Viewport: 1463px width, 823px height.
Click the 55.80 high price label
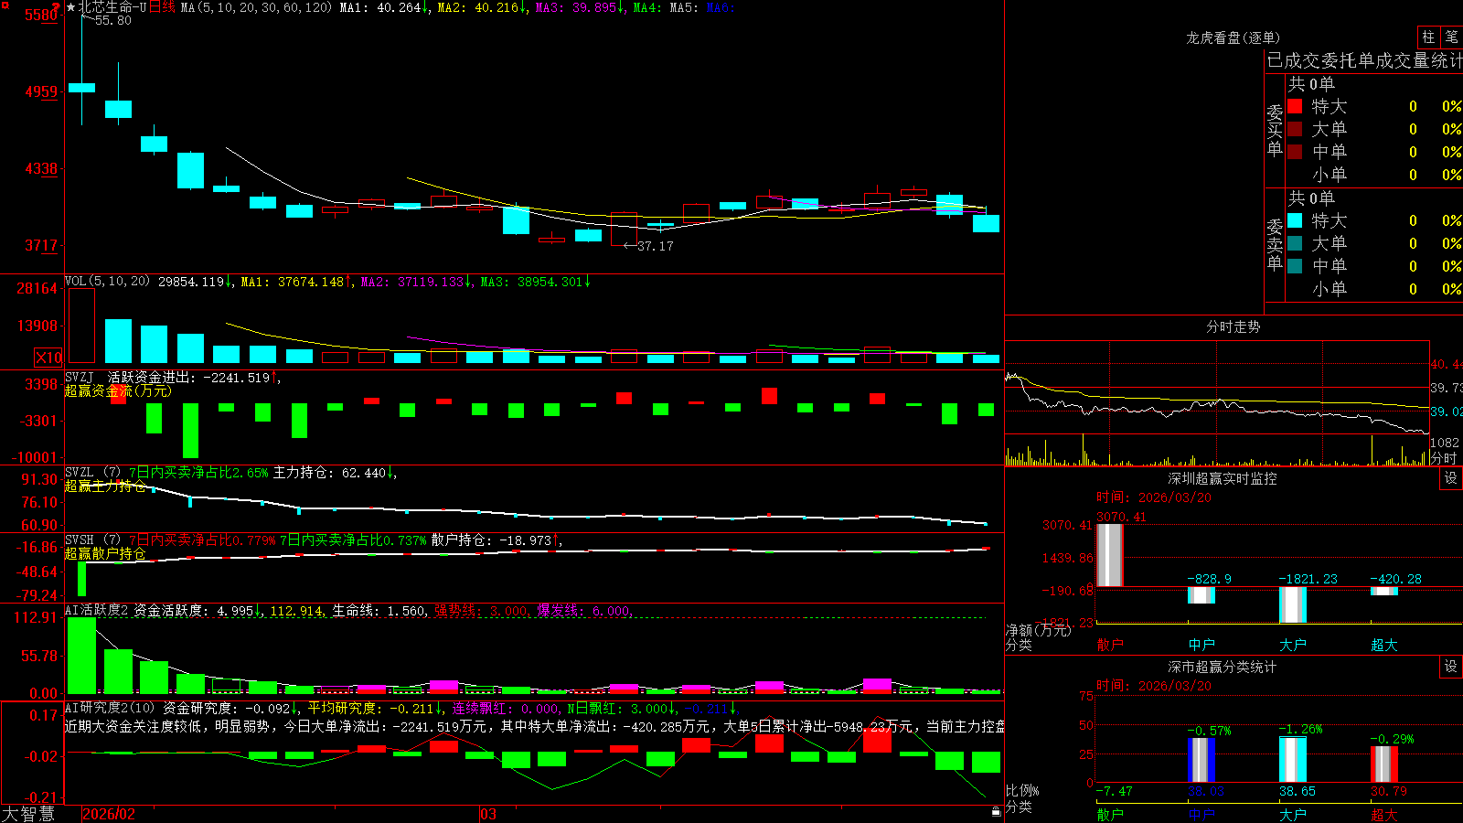click(x=112, y=20)
